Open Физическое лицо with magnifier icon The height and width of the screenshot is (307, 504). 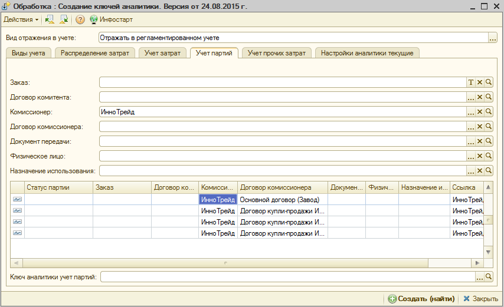[488, 156]
